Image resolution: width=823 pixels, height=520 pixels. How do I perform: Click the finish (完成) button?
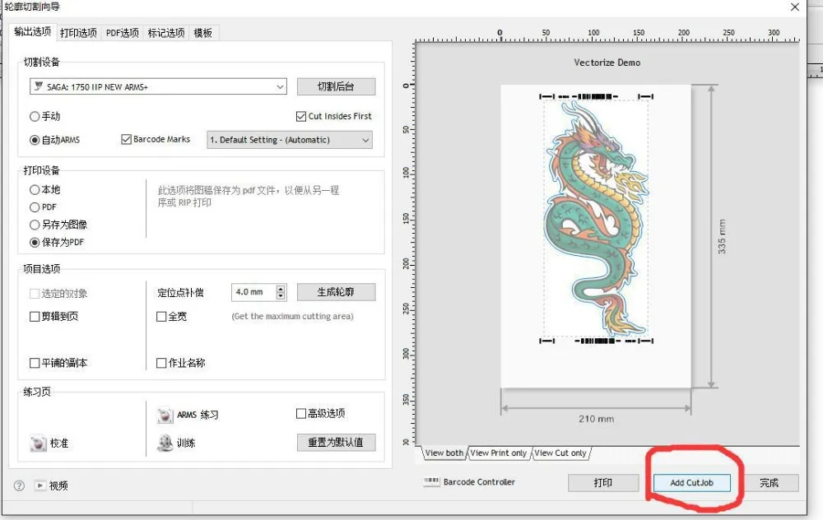pyautogui.click(x=770, y=483)
